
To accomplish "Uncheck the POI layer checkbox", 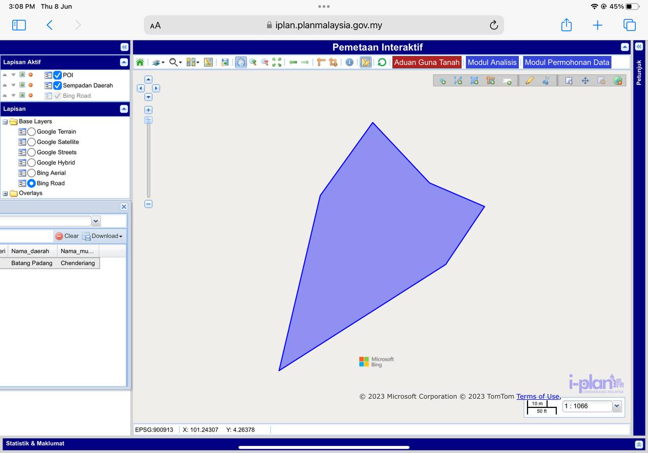I will coord(58,75).
